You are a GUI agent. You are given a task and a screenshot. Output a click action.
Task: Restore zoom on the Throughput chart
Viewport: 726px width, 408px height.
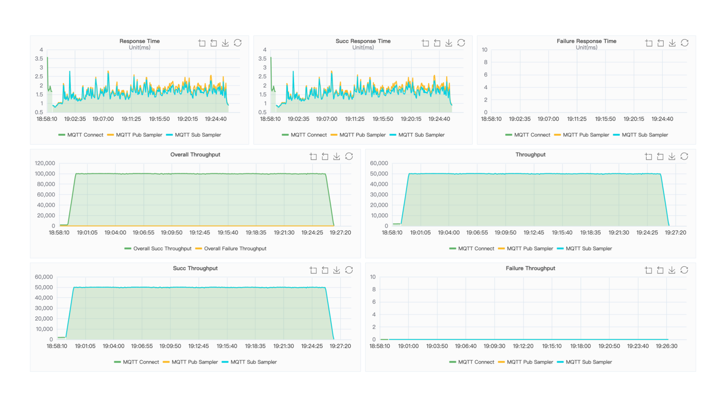click(x=660, y=156)
